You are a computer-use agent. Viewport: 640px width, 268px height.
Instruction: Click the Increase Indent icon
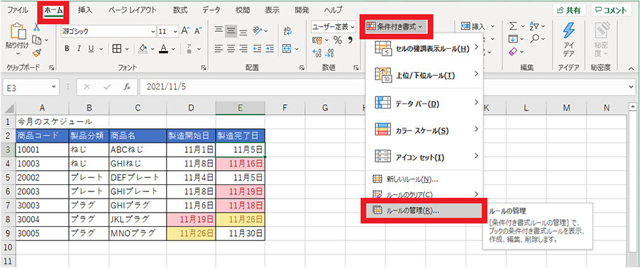(x=270, y=49)
